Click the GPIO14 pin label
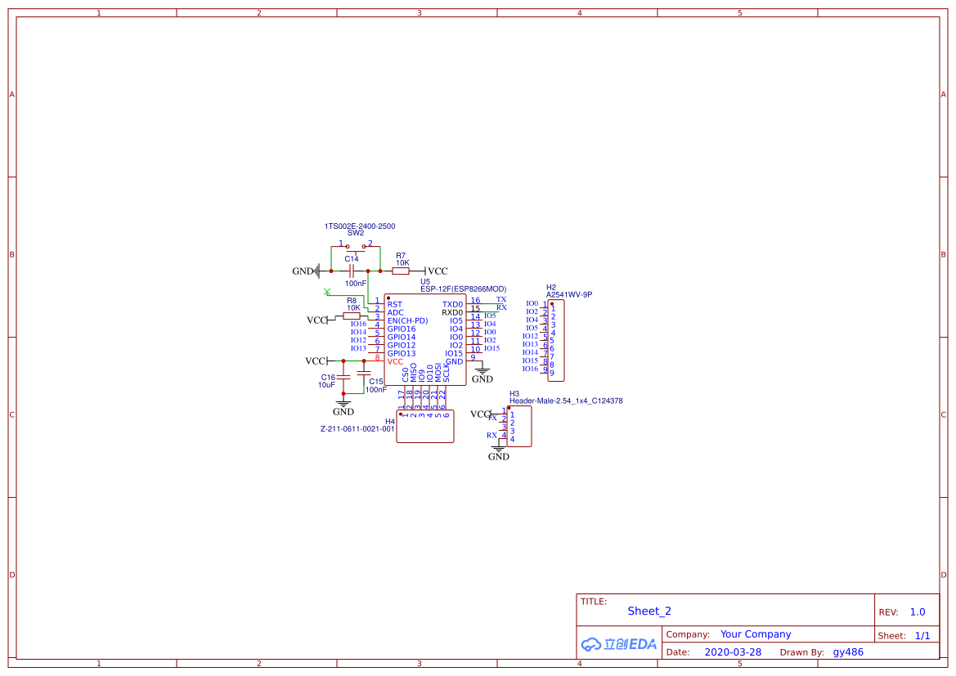This screenshot has height=676, width=956. coord(402,337)
